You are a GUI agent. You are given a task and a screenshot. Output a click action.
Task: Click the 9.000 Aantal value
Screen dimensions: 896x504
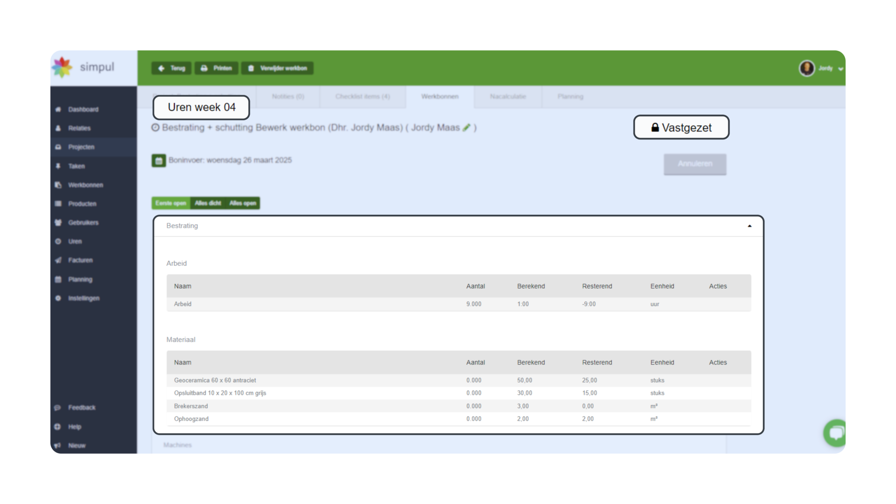tap(474, 304)
